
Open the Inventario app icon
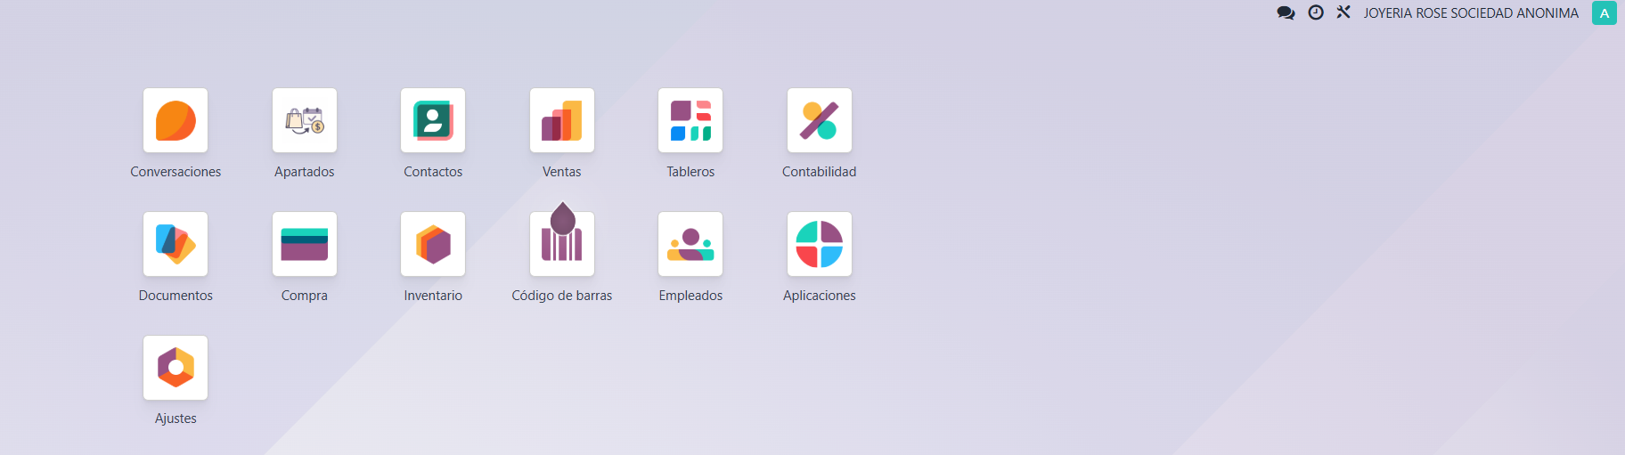(433, 244)
